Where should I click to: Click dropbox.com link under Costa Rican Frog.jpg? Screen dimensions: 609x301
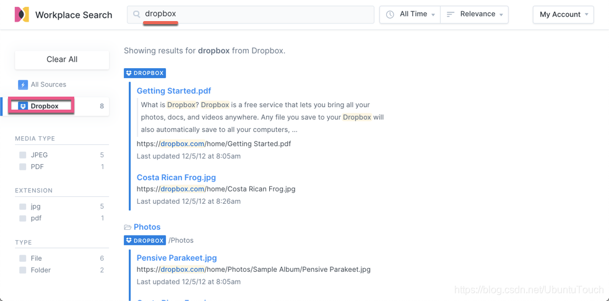183,190
